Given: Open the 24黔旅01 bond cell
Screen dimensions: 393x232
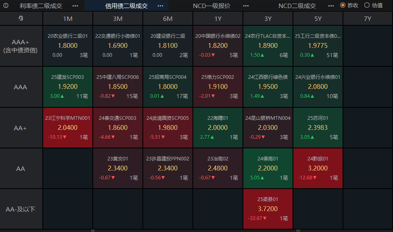Looking at the screenshot, I should [318, 168].
